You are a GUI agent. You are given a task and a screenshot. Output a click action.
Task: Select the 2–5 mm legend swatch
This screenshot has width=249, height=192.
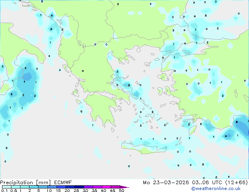[34, 187]
